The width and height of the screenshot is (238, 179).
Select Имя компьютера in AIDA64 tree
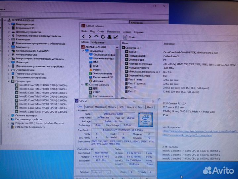[x=101, y=58]
